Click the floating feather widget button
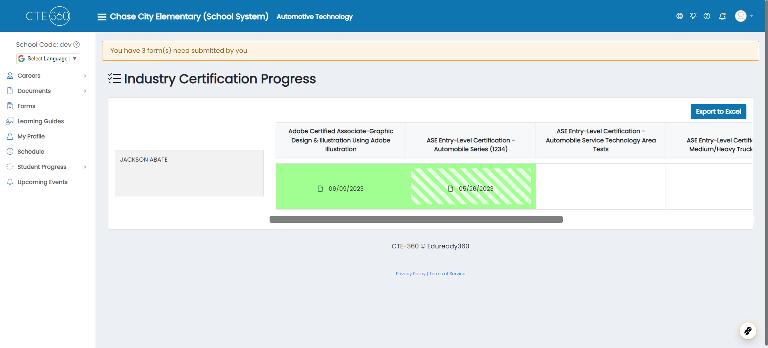768x348 pixels. (748, 331)
